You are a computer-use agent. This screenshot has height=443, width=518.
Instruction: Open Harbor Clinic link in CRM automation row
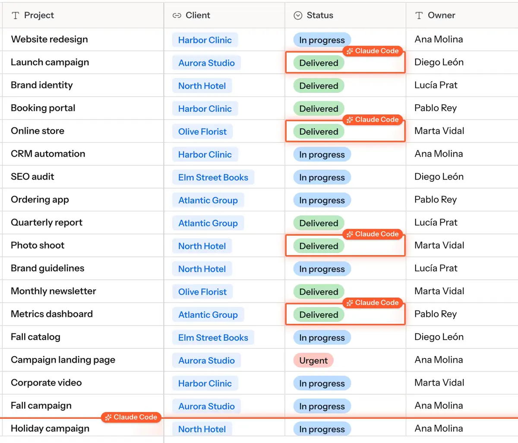[205, 155]
